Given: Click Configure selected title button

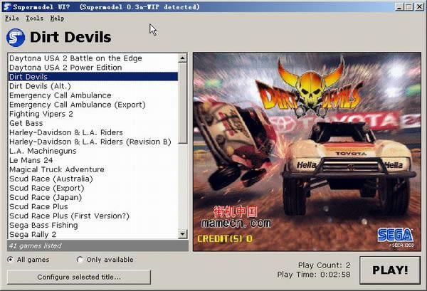Looking at the screenshot, I should coord(79,277).
